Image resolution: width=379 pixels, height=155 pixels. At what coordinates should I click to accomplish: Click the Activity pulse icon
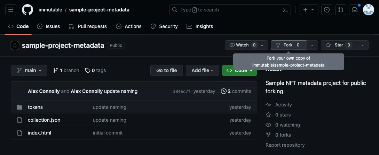[x=268, y=105]
